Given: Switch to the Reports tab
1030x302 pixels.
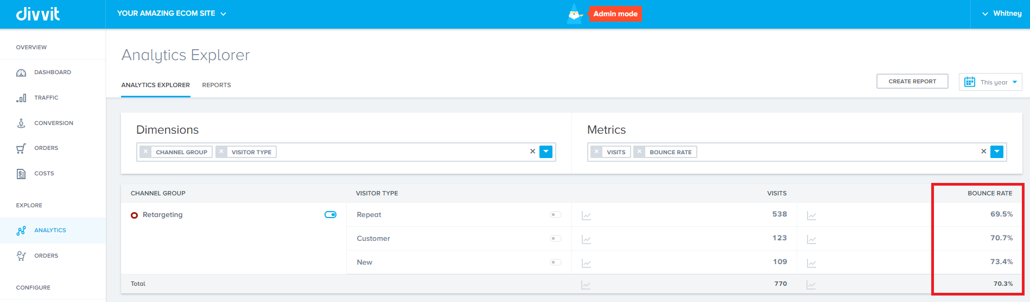Looking at the screenshot, I should (x=217, y=85).
